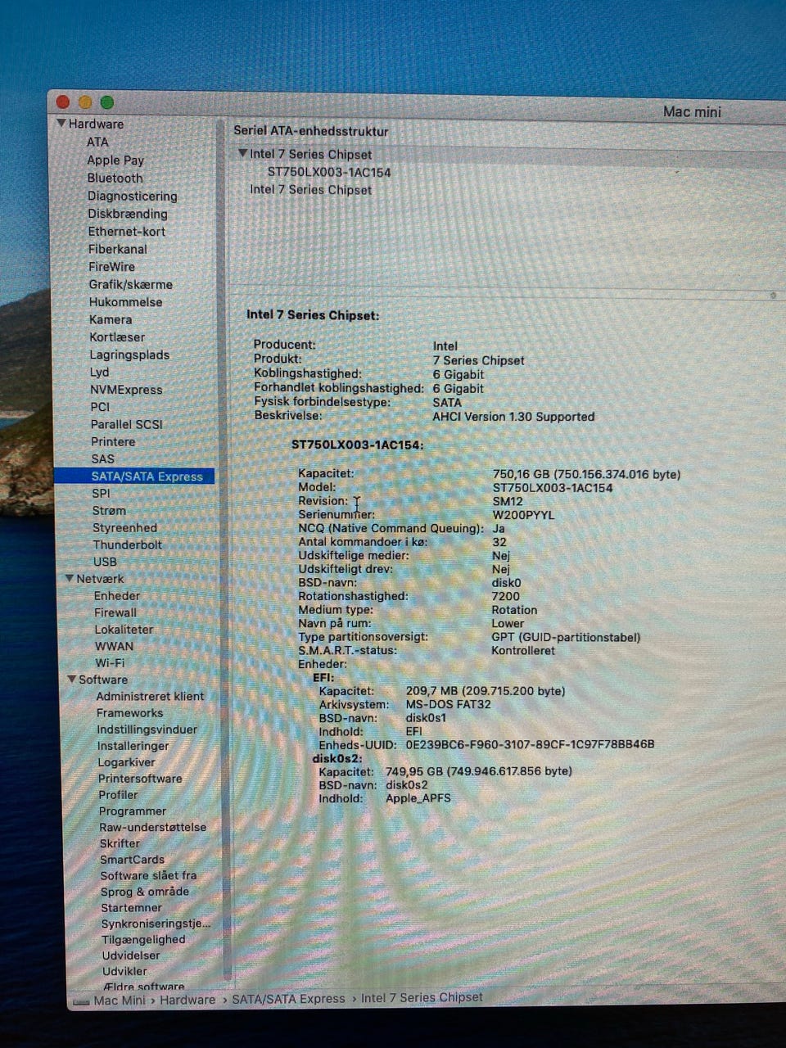
Task: Select SPI in the sidebar
Action: (101, 493)
